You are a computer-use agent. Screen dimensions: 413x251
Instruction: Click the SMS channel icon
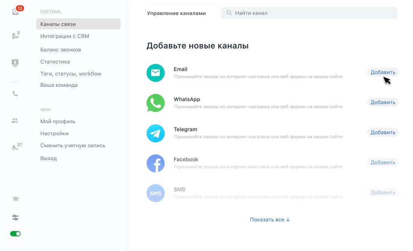(x=155, y=193)
